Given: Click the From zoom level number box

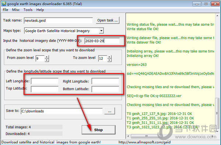Looking at the screenshot, I should tap(40, 58).
